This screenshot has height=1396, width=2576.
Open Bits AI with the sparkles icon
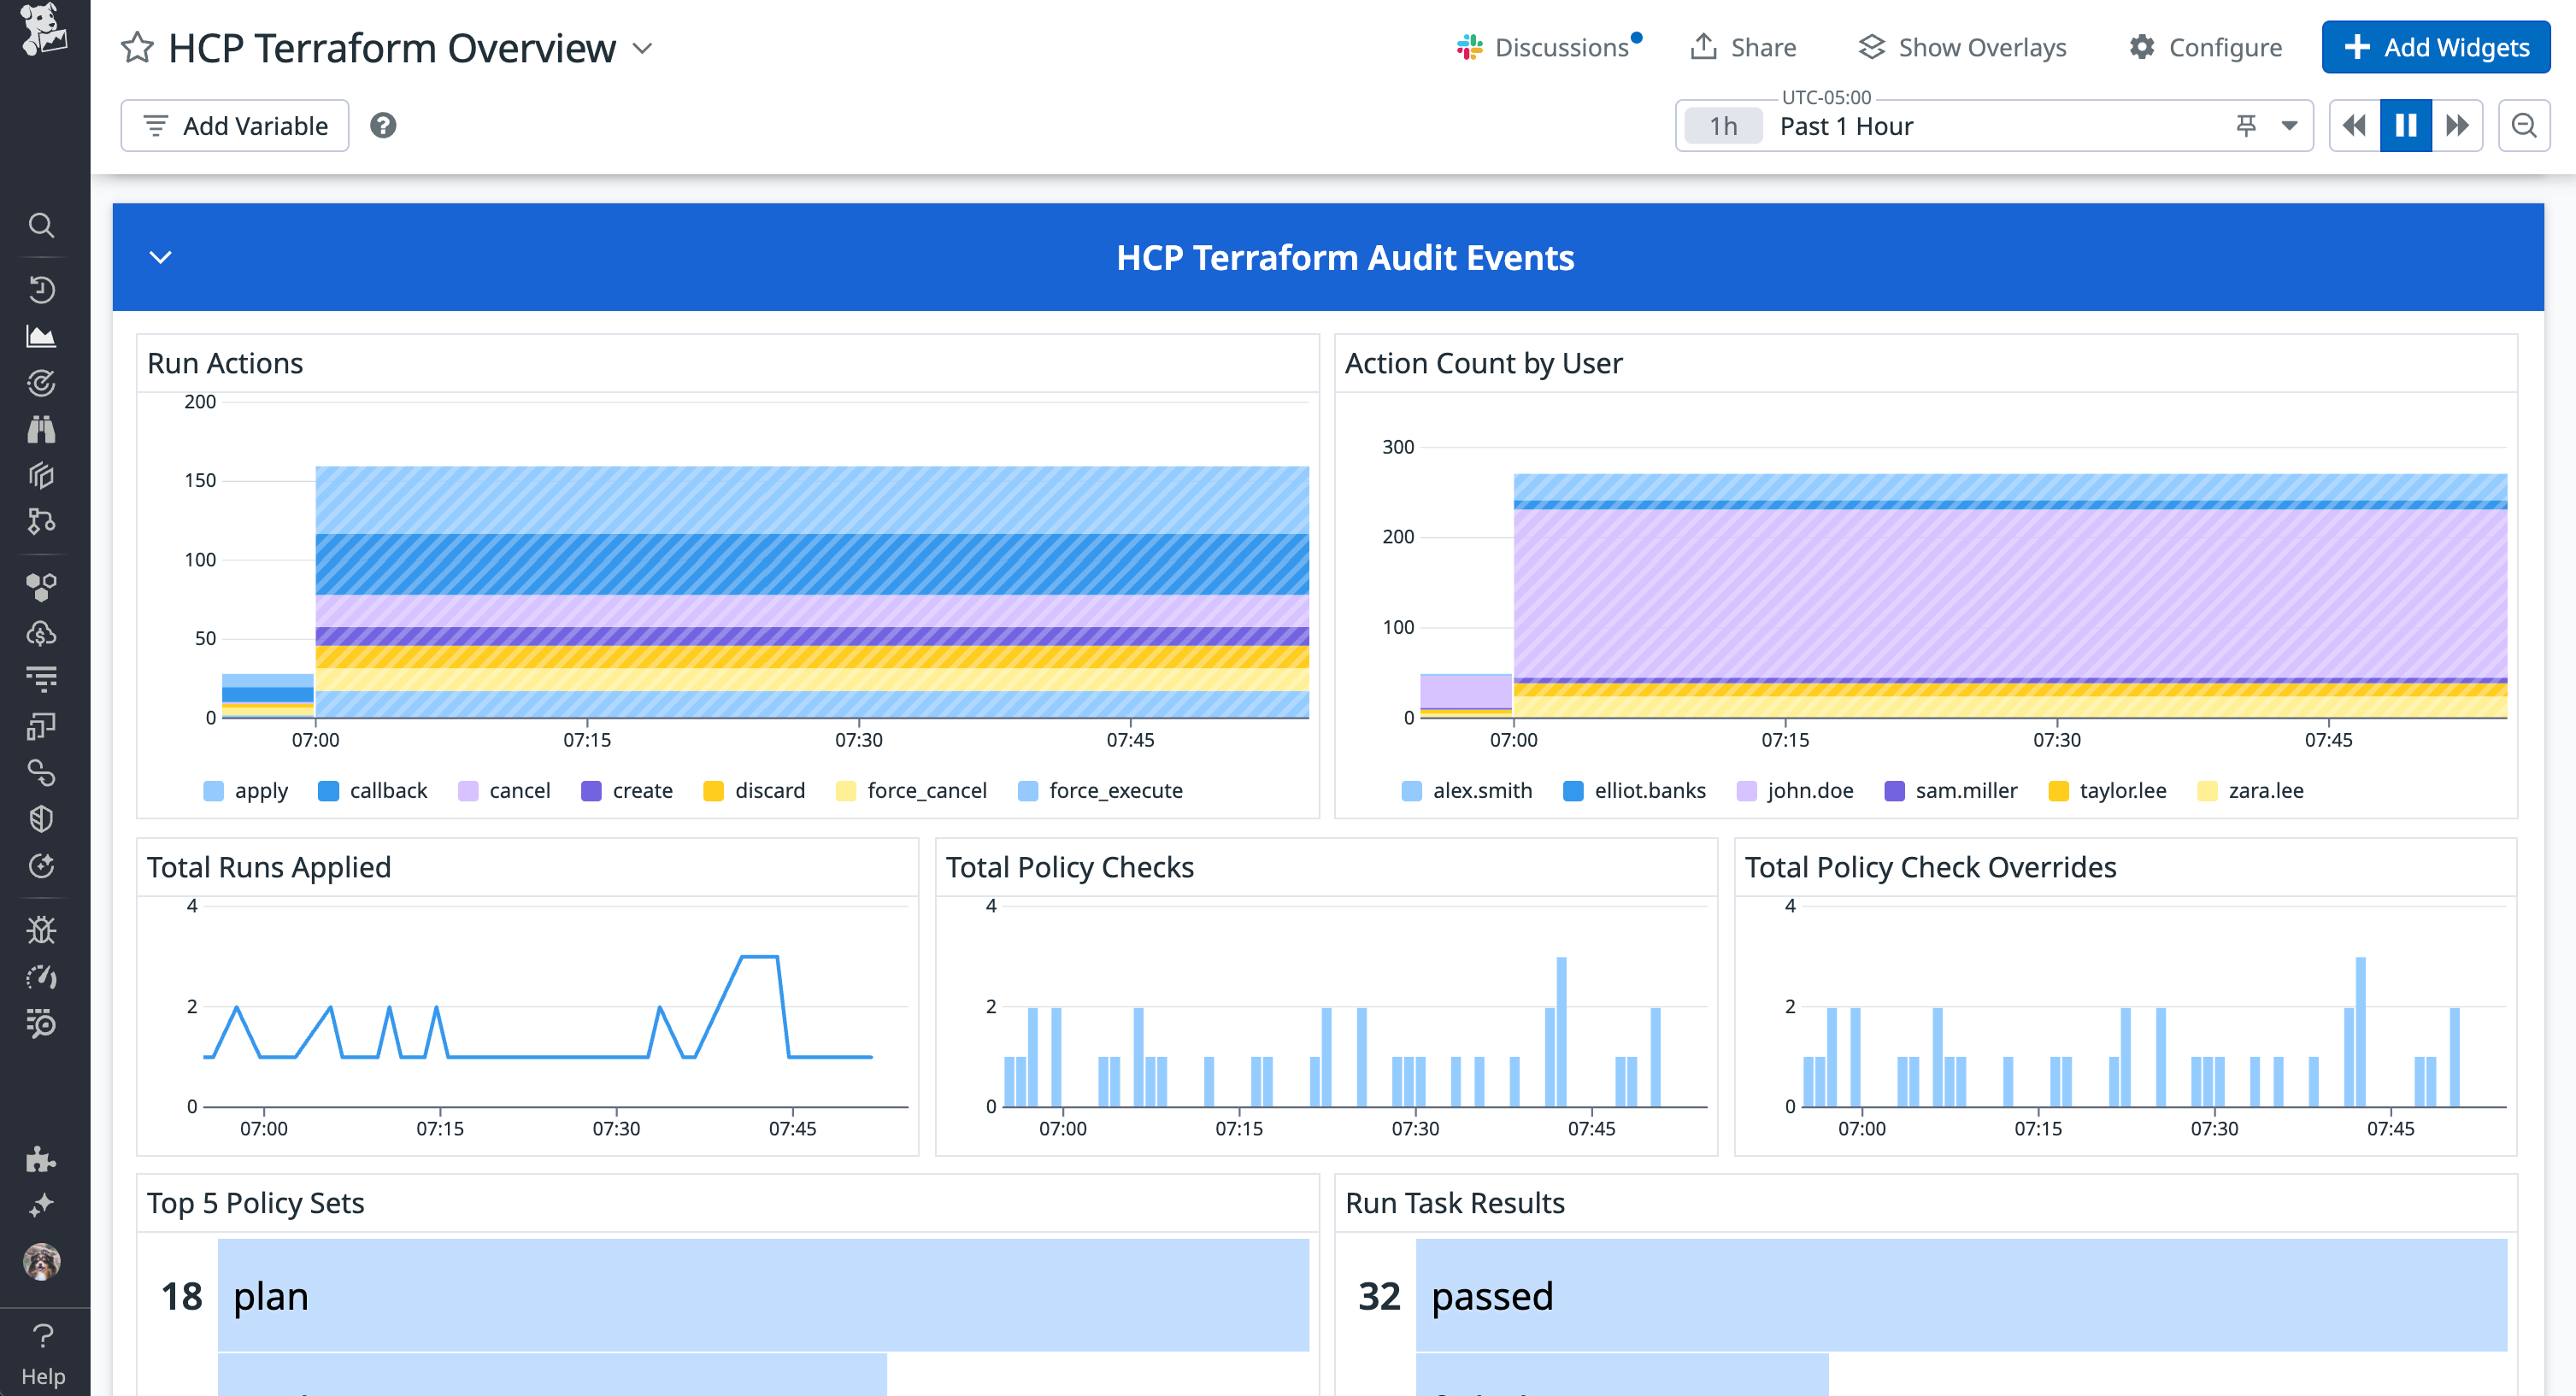[x=42, y=1204]
